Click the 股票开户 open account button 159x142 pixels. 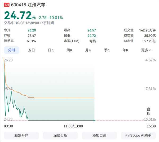pos(21,135)
